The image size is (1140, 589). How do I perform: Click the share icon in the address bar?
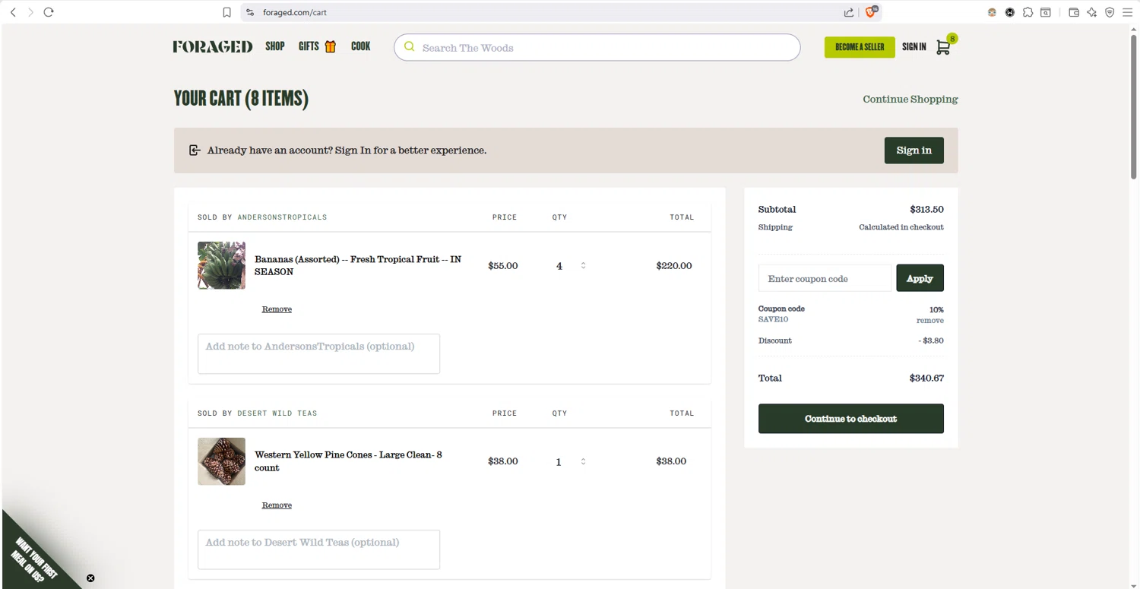tap(849, 12)
